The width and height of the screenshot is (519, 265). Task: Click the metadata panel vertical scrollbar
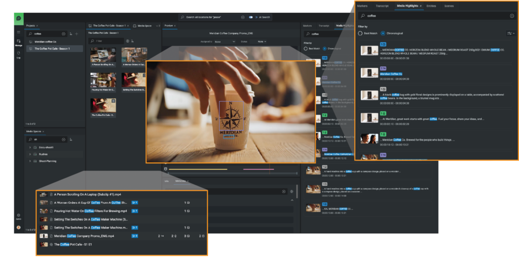point(296,191)
